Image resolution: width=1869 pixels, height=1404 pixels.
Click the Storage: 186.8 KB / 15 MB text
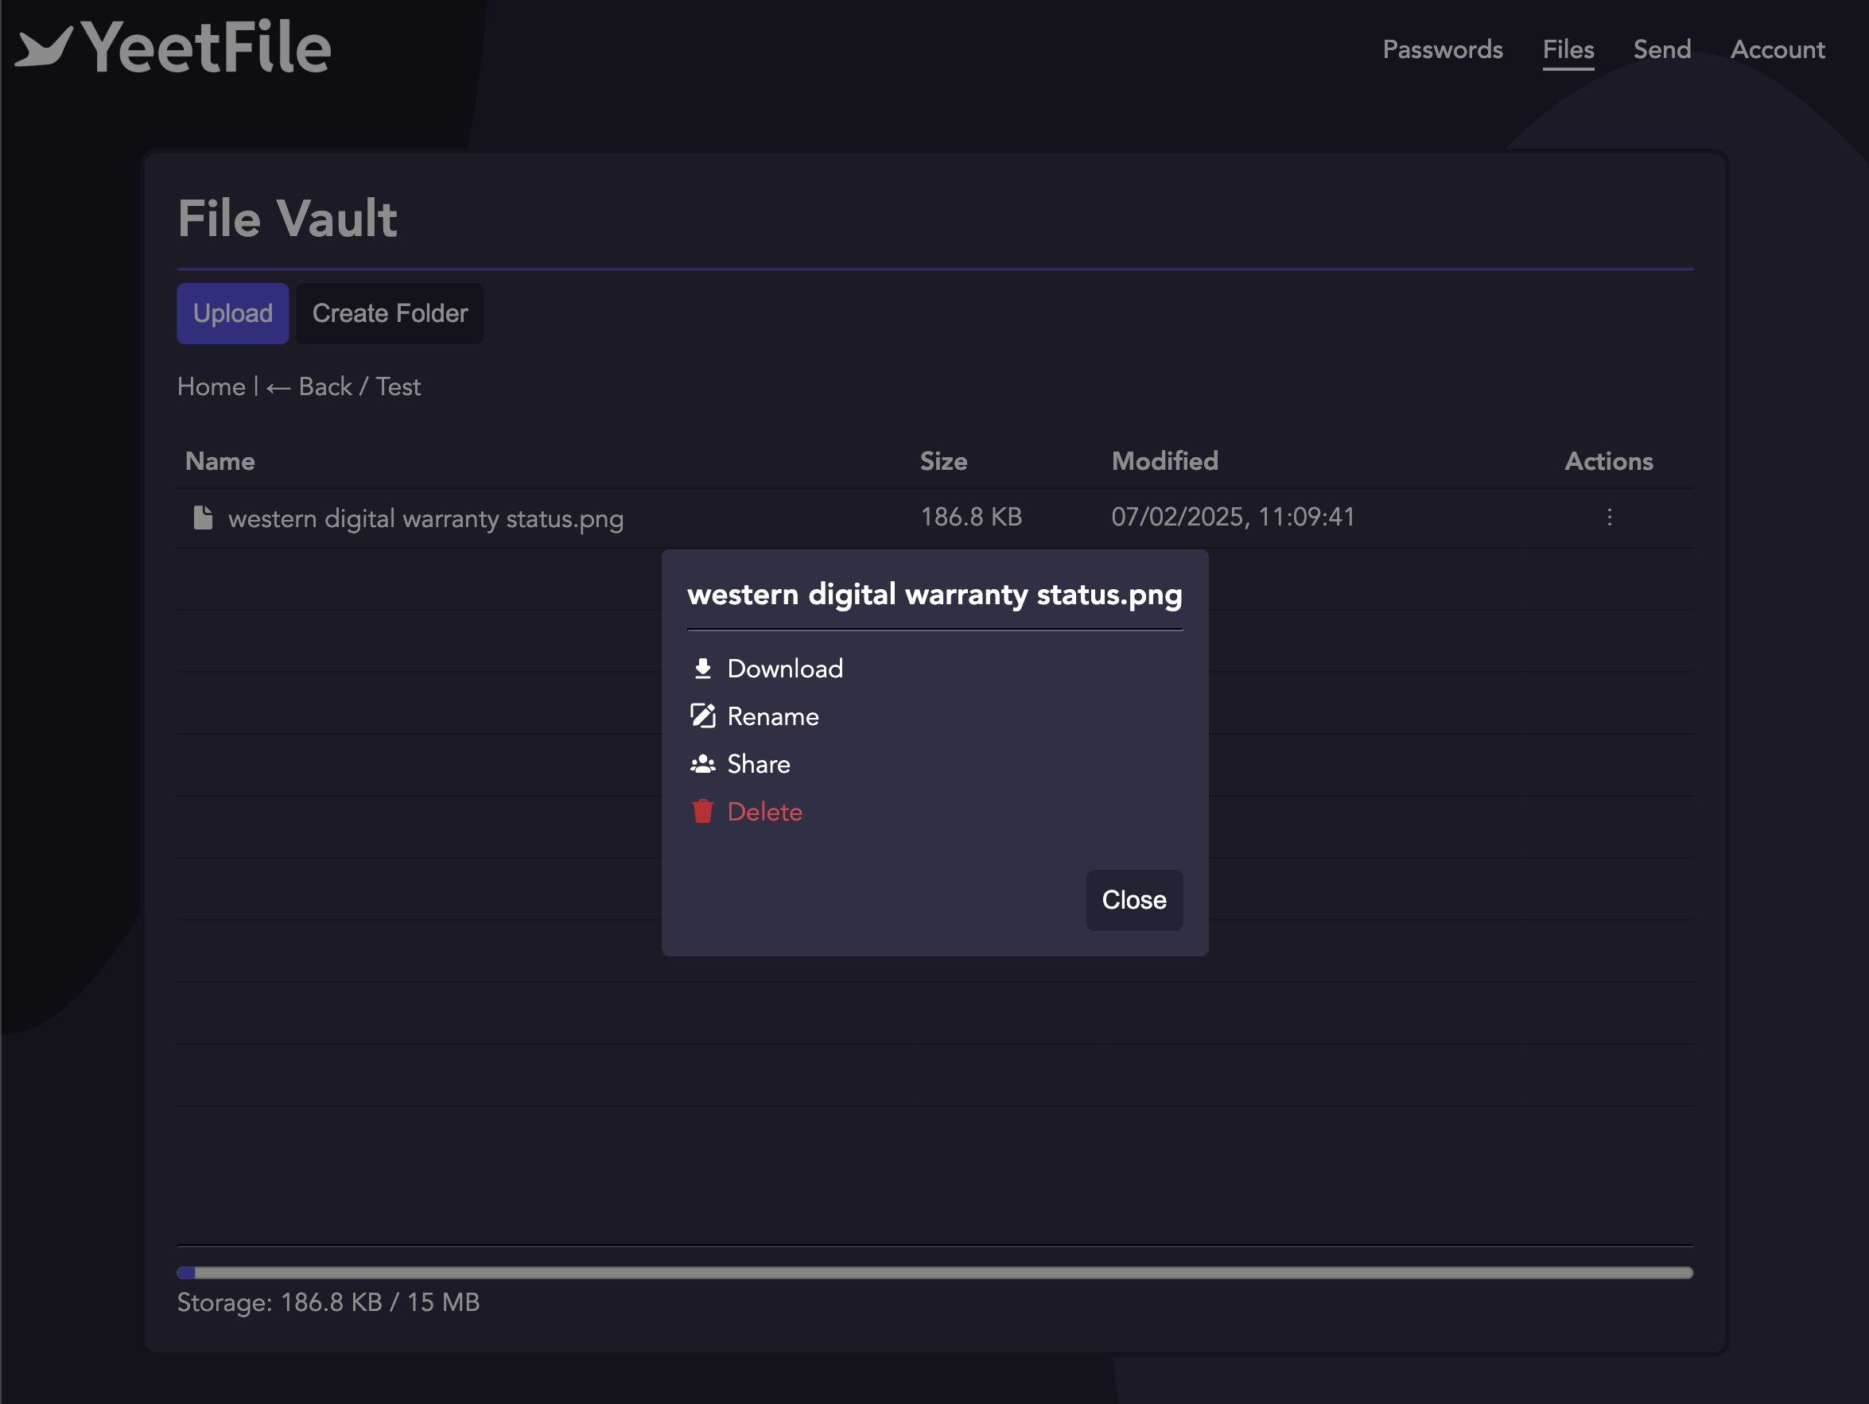click(x=328, y=1301)
